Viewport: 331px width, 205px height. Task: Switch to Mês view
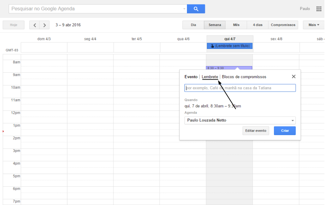[x=236, y=25]
